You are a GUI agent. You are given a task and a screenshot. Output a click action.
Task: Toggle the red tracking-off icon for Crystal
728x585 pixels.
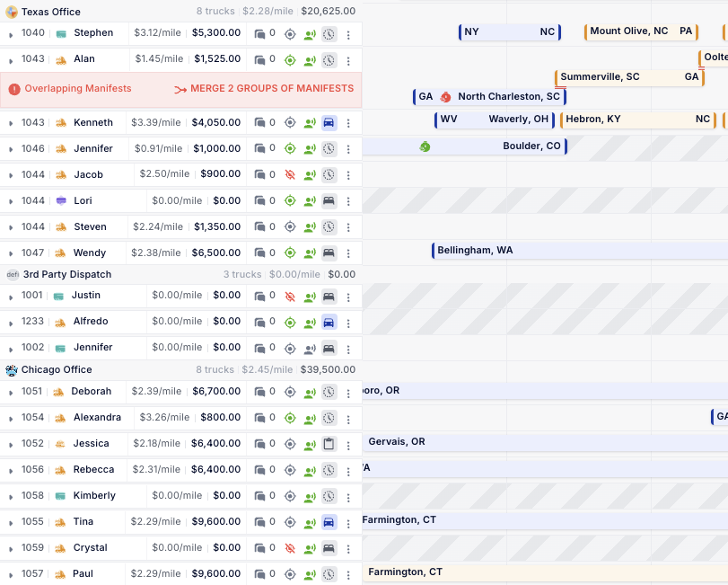pos(290,548)
